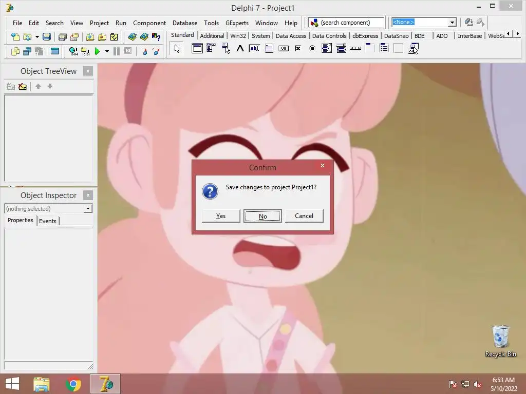Viewport: 526px width, 394px height.
Task: Select the Button 'OK' component icon
Action: click(284, 49)
